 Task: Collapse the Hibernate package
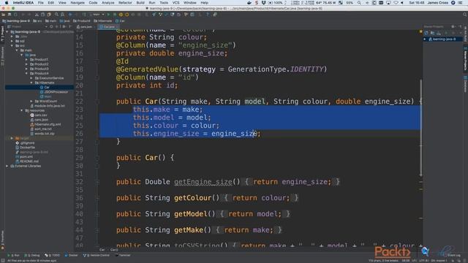point(31,83)
